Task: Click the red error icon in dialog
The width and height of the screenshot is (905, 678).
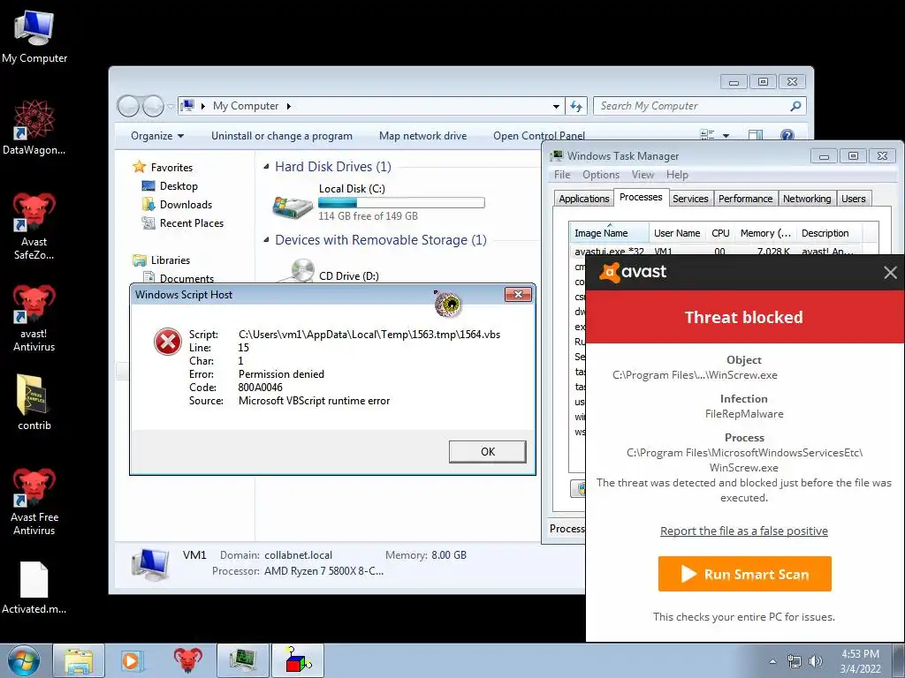Action: 168,342
